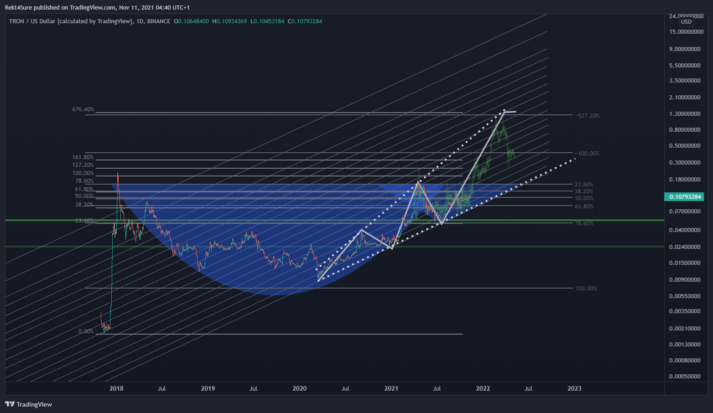Click the 0.04000000 price axis label
Viewport: 713px width, 413px height.
pos(685,230)
